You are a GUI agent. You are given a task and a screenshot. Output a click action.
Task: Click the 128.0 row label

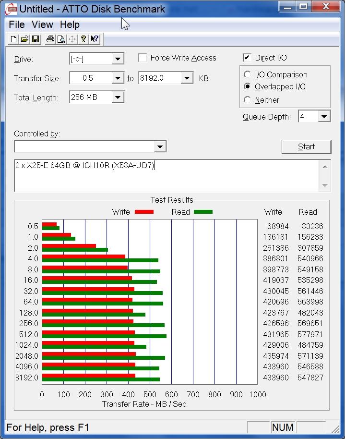(28, 313)
